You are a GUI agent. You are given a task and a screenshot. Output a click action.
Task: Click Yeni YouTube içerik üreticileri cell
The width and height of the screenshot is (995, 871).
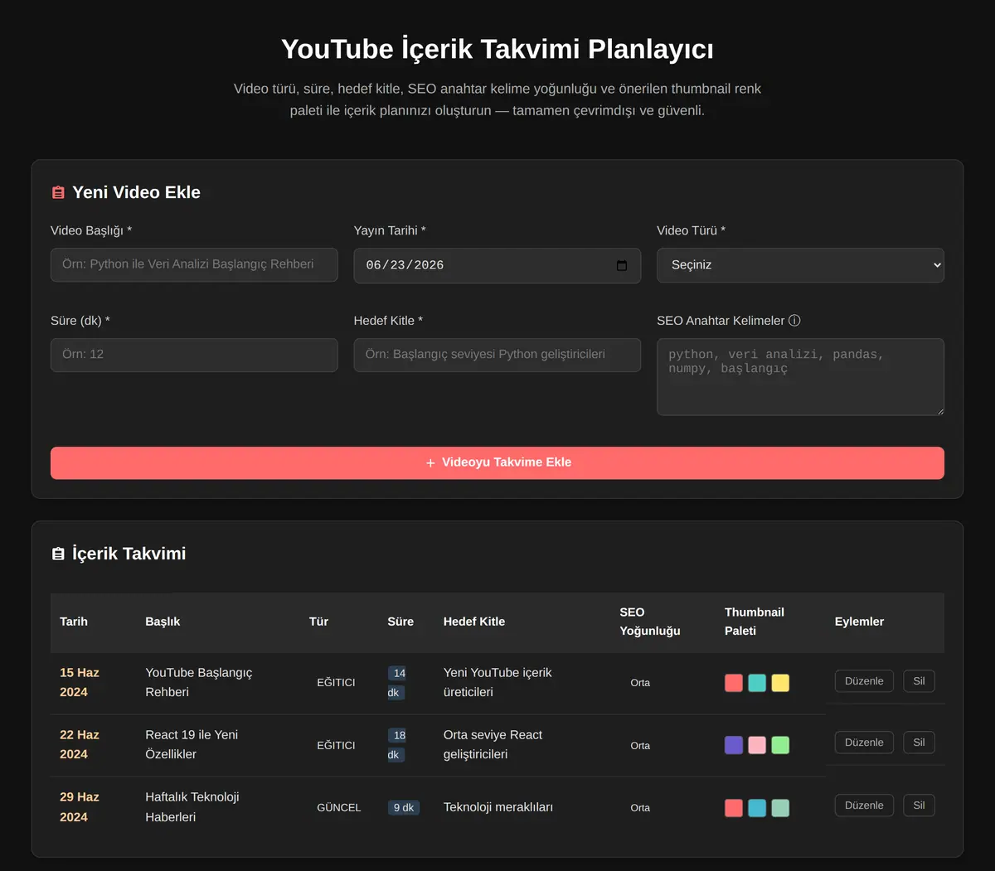(498, 682)
